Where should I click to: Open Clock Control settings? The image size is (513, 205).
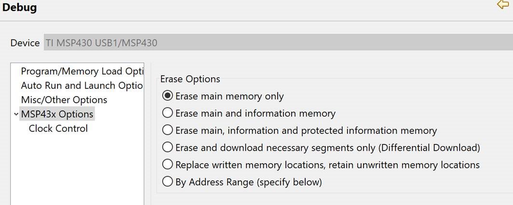(x=58, y=128)
